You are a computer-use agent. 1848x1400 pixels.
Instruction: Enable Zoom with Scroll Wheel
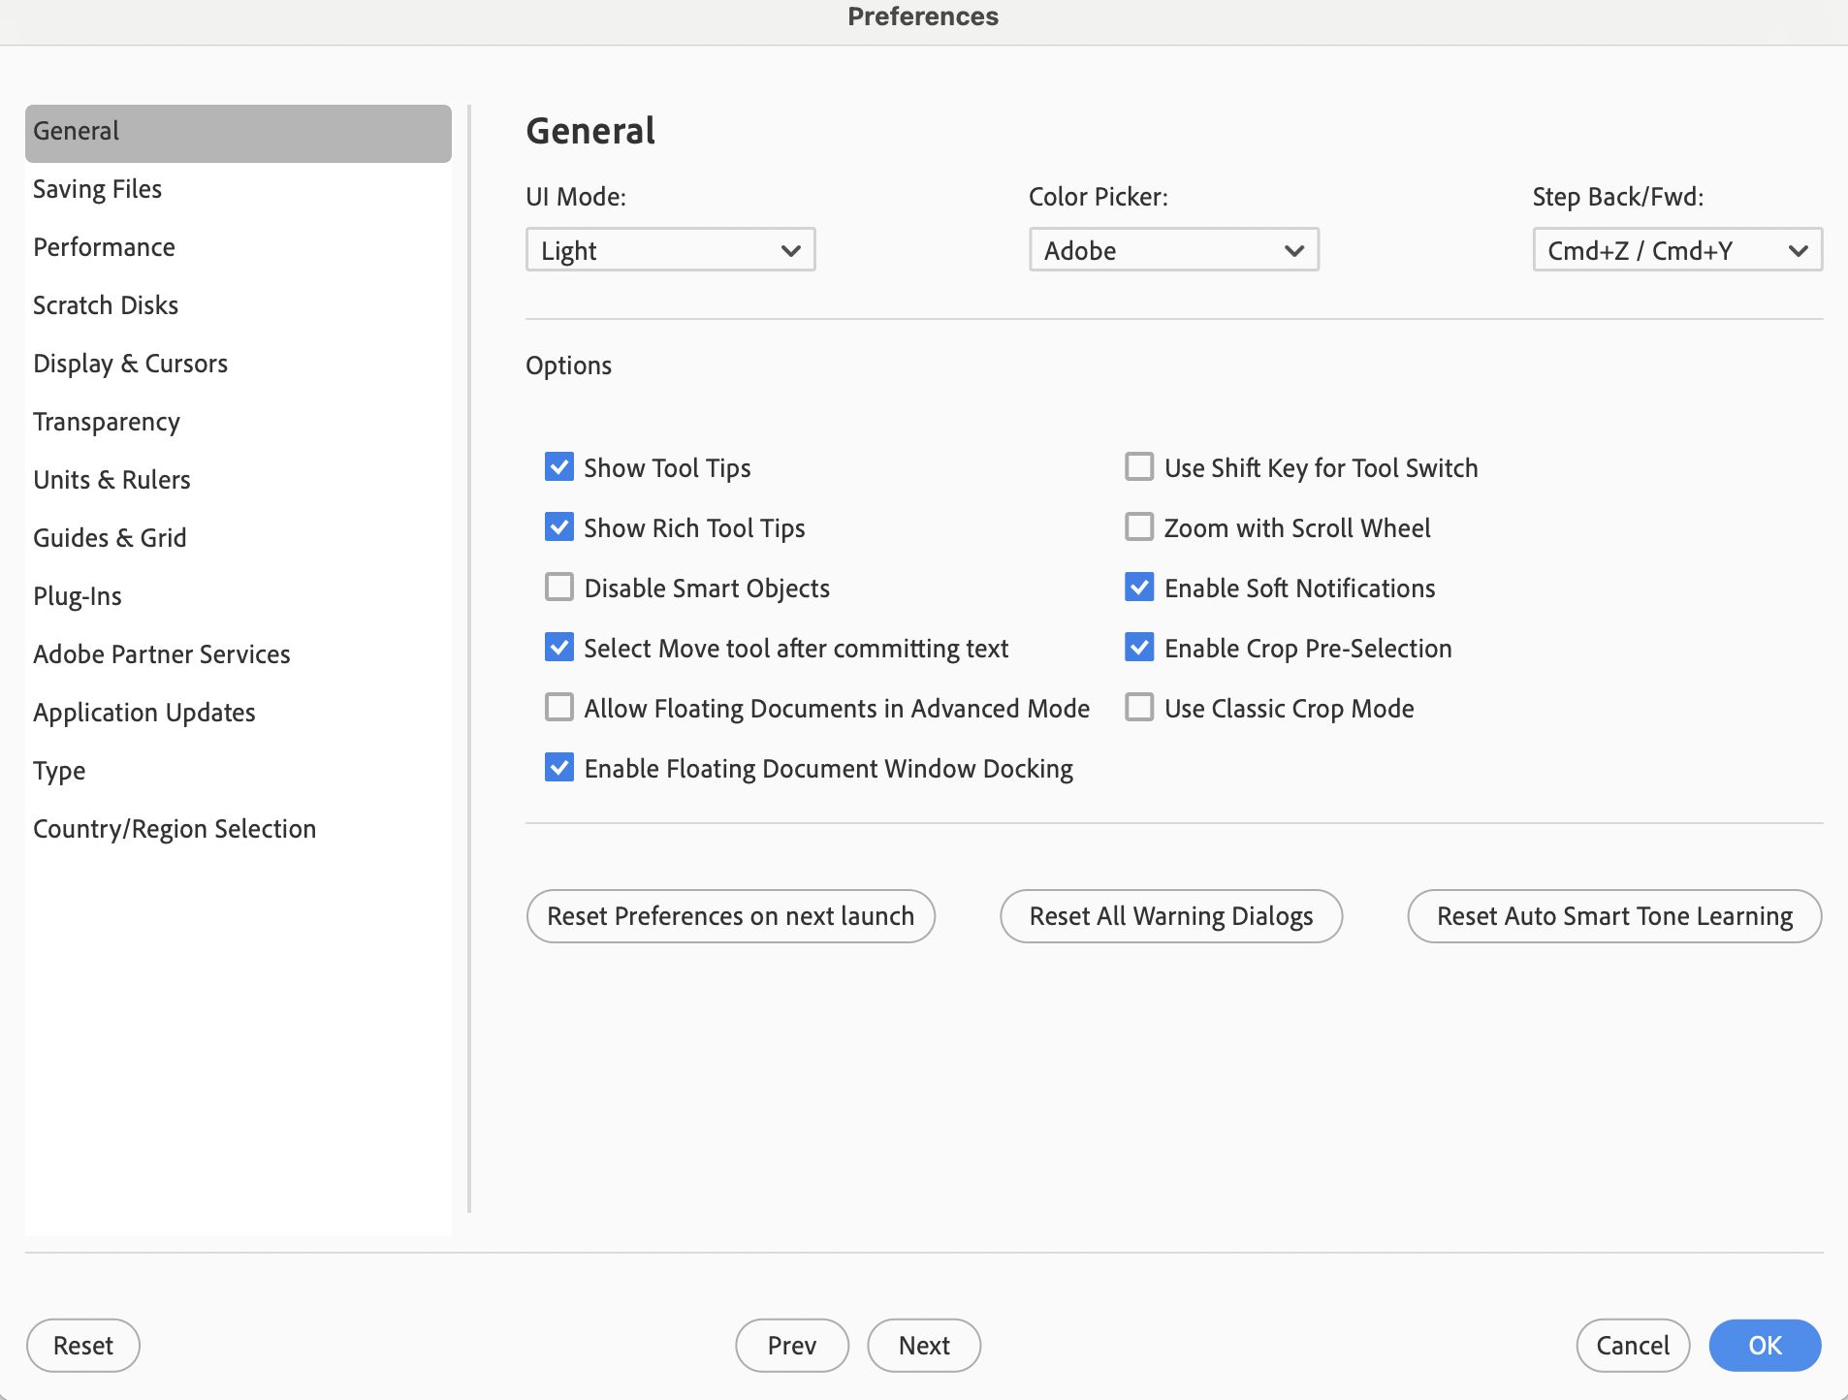point(1140,526)
